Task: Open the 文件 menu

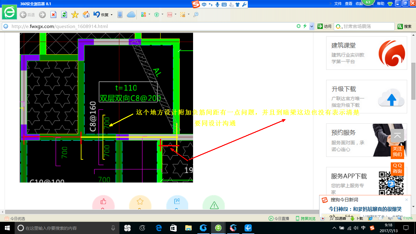Action: coord(338,4)
